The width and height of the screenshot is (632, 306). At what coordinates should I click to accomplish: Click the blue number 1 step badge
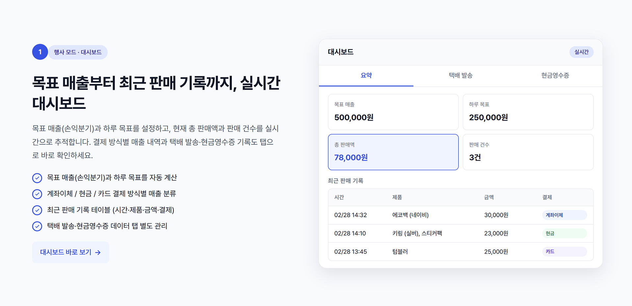40,52
